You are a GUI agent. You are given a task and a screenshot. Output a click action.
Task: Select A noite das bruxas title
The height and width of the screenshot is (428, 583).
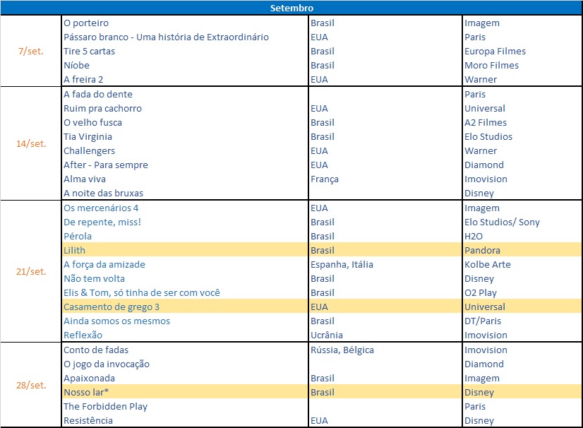pyautogui.click(x=103, y=193)
